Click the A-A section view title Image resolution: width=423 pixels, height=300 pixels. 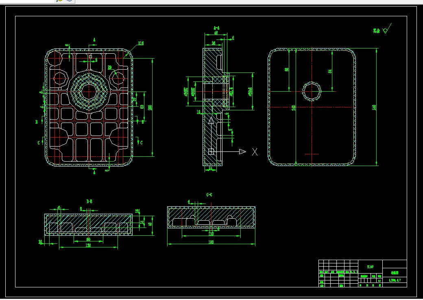216,28
